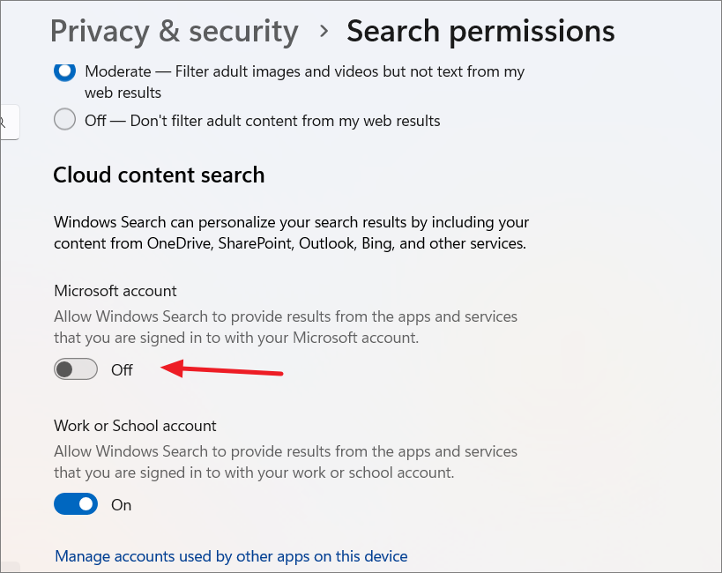Viewport: 722px width, 573px height.
Task: Click the Work or School account label
Action: point(135,426)
